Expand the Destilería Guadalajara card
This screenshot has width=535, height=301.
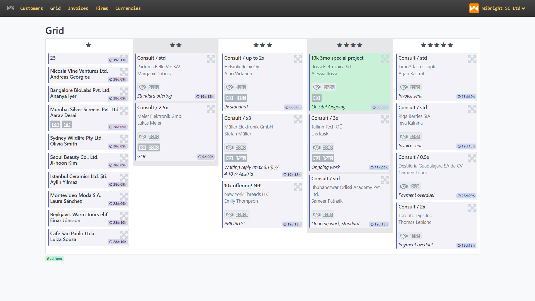[472, 158]
